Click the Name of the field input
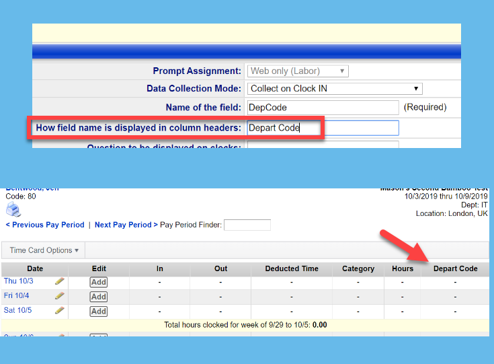 point(323,108)
